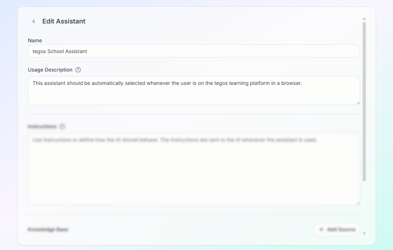Click the plus icon on Add Source
393x250 pixels.
[321, 229]
